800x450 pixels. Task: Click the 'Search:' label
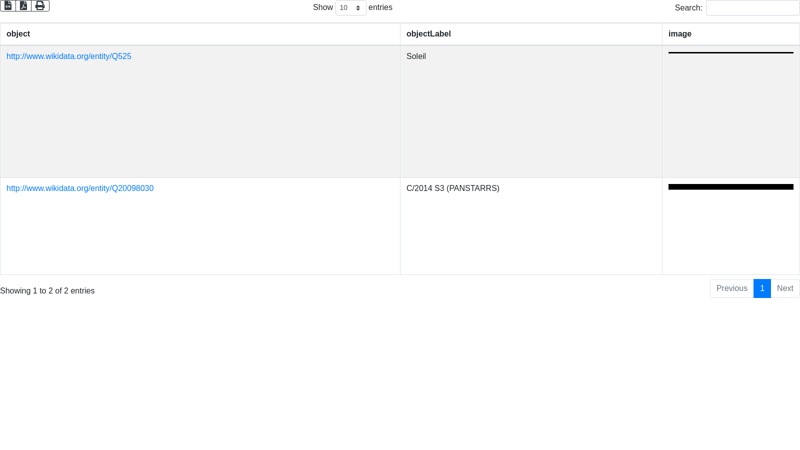pyautogui.click(x=688, y=8)
